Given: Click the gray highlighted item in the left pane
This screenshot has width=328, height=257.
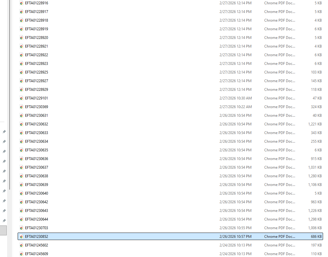Looking at the screenshot, I should pos(3,230).
